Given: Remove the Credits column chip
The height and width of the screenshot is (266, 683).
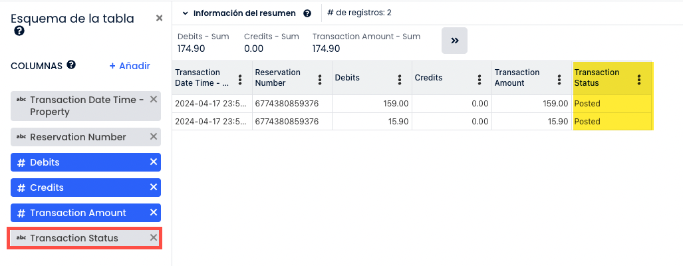Looking at the screenshot, I should point(154,187).
